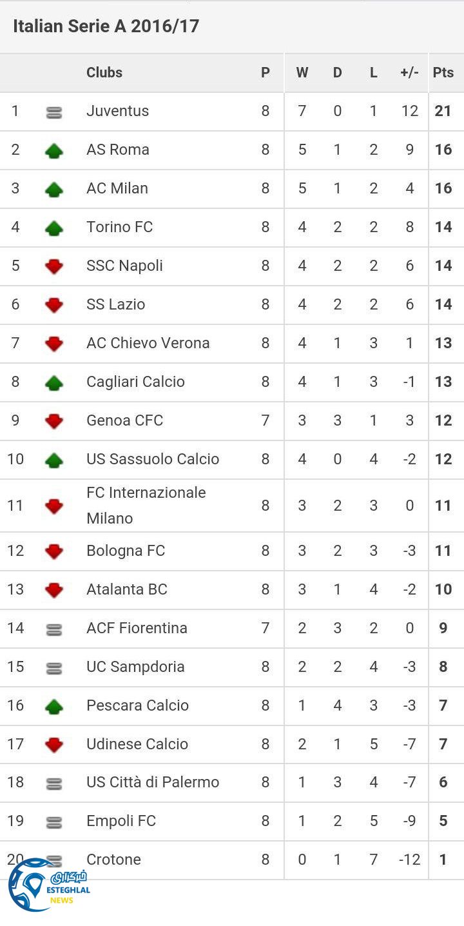Viewport: 464px width, 926px height.
Task: Click the red down arrow beside SSC Napoli
Action: [x=54, y=266]
